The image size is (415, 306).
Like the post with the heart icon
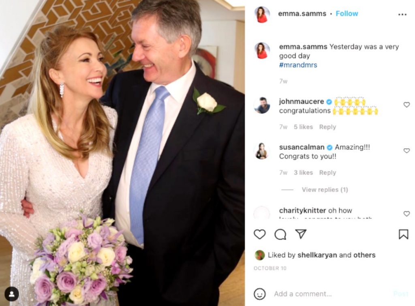260,234
